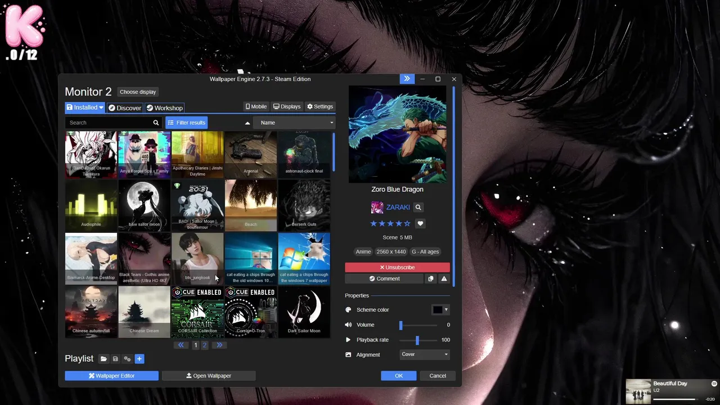Viewport: 720px width, 405px height.
Task: Adjust the Playback rate slider handle
Action: [x=417, y=340]
